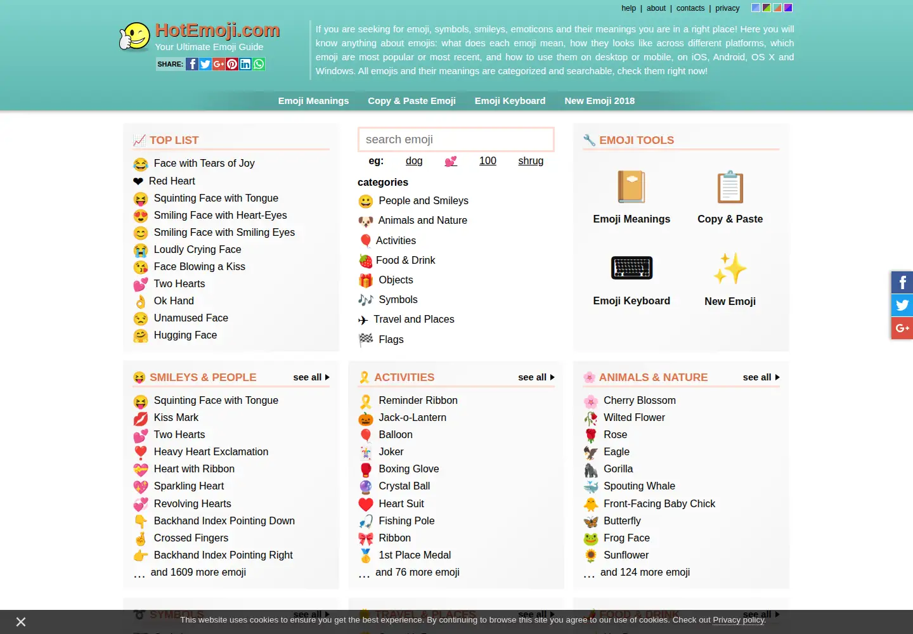
Task: Open the Copy & Paste clipboard icon
Action: 730,187
